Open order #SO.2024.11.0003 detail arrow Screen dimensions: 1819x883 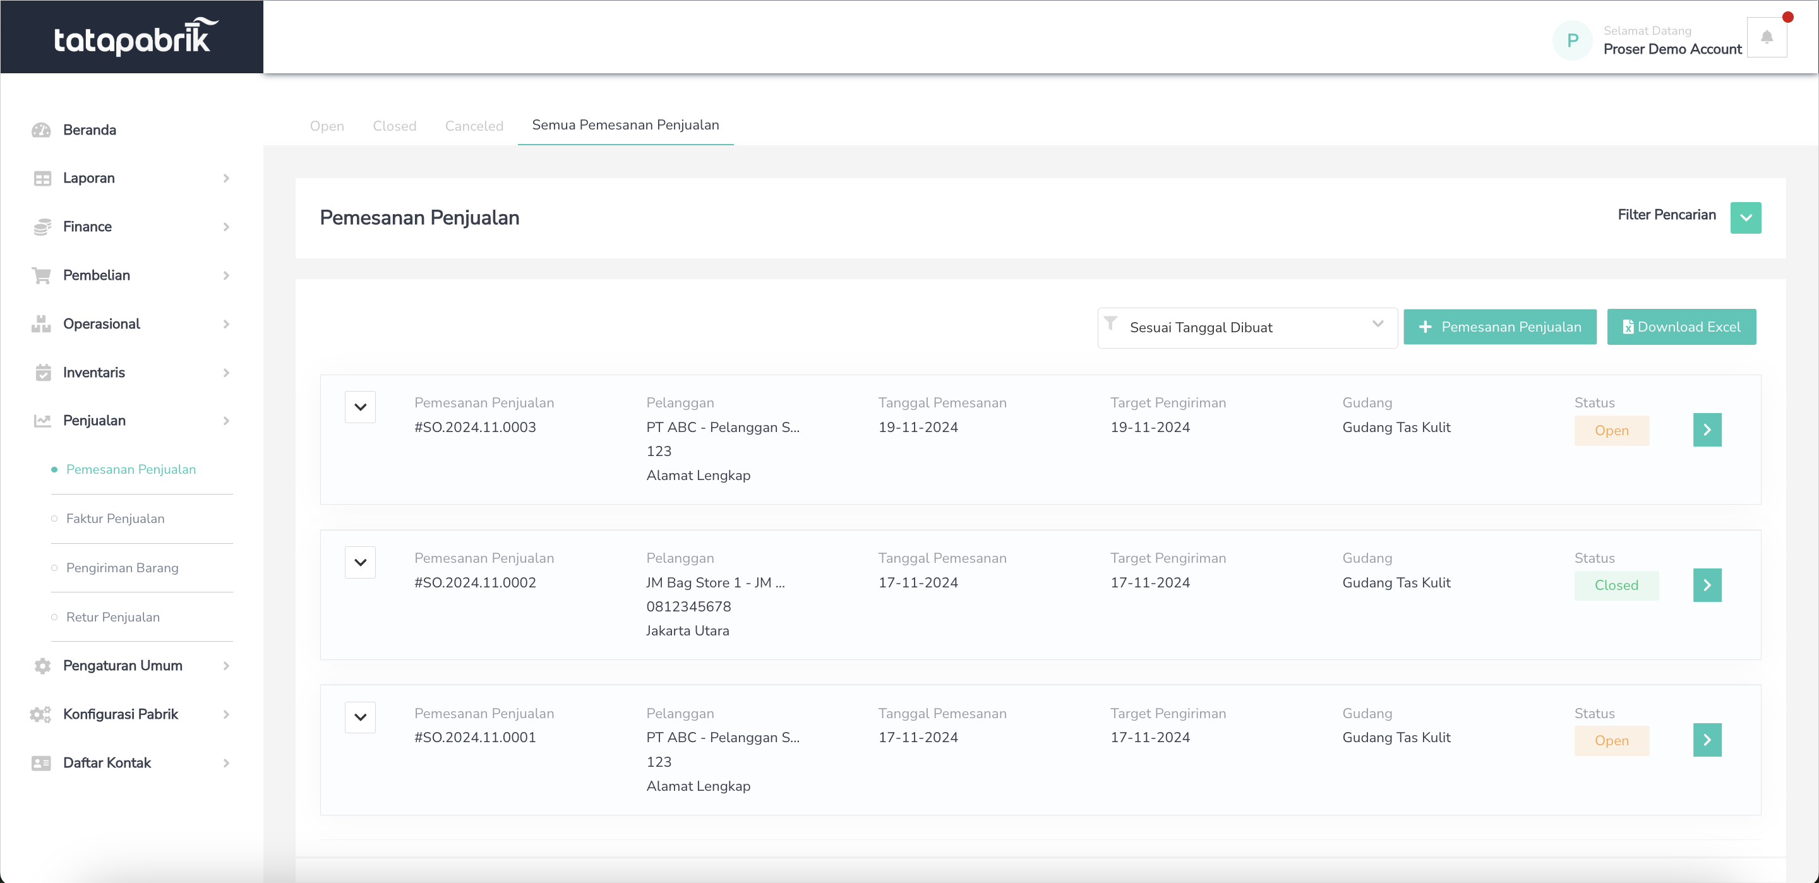(x=1707, y=429)
